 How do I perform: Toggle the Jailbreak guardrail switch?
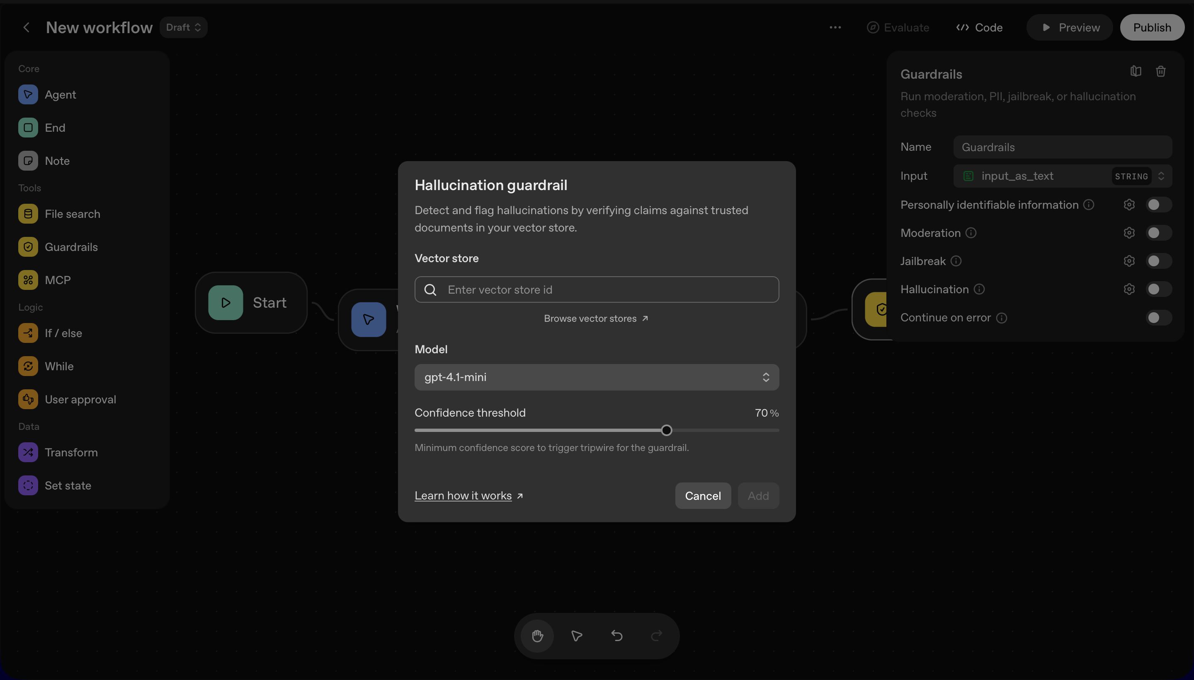pos(1158,261)
